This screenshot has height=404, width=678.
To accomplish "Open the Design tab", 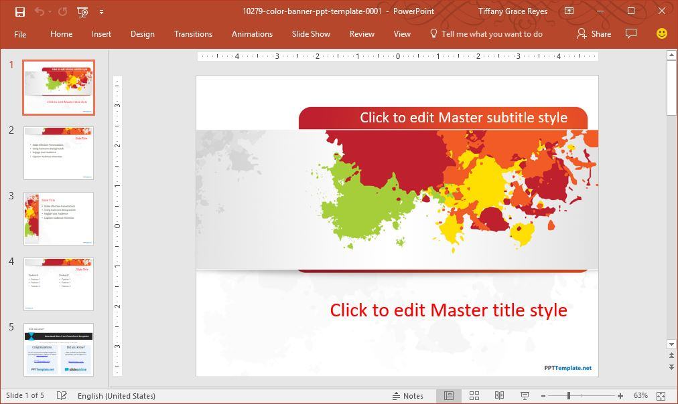I will click(x=142, y=34).
